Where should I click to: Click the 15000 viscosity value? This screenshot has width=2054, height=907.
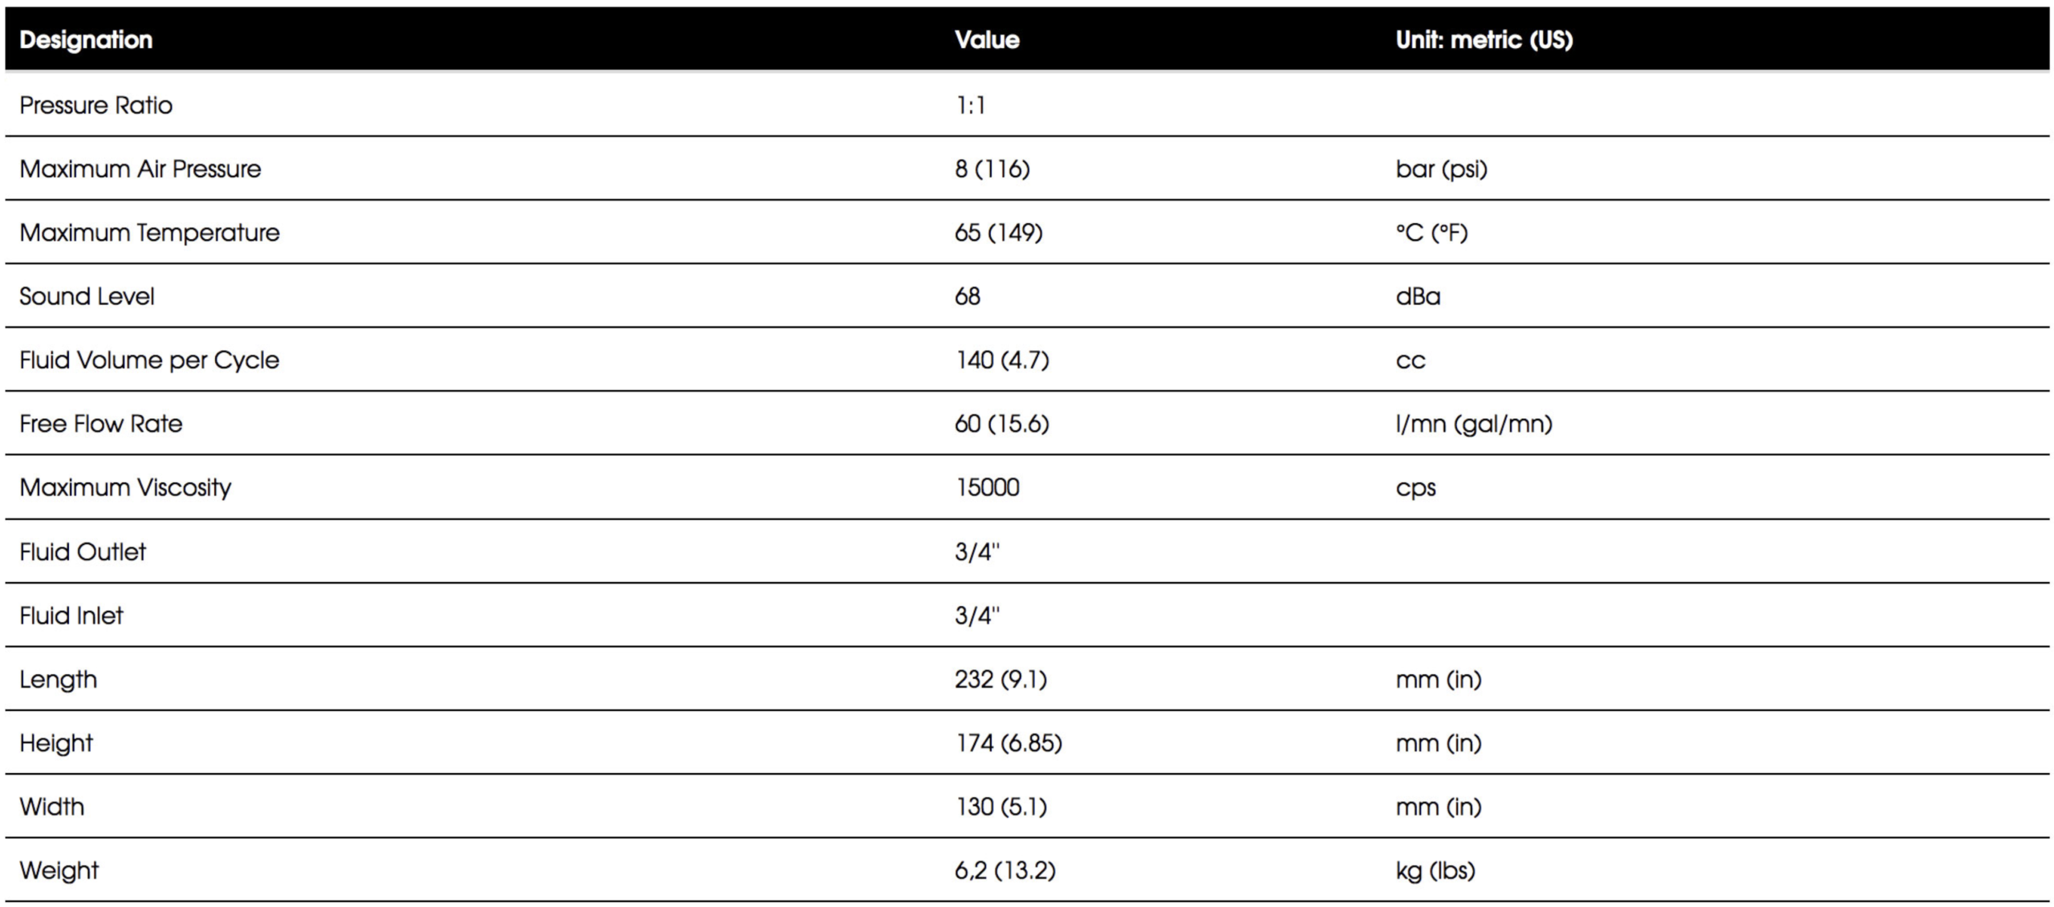click(x=988, y=487)
